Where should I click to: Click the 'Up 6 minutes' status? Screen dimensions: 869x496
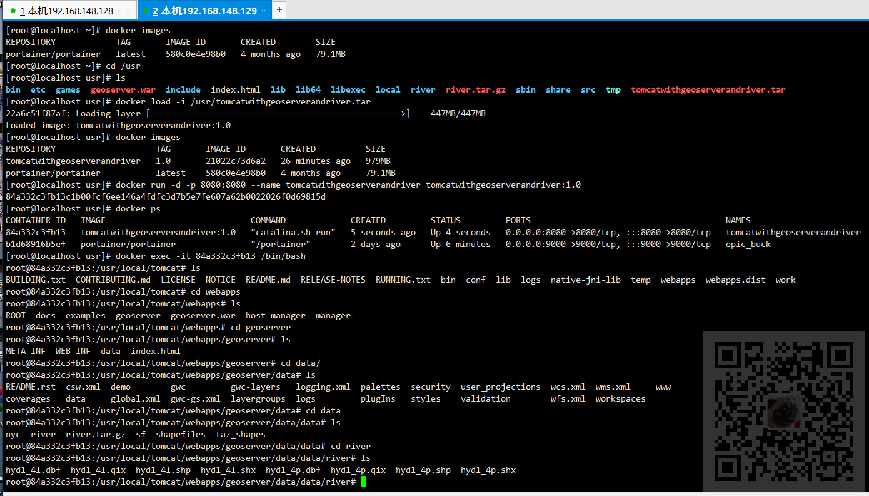coord(461,244)
